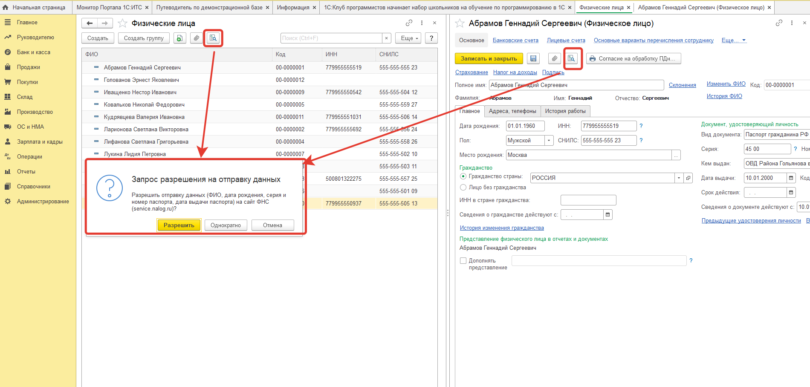
Task: Open Налог на доходы link
Action: point(515,72)
